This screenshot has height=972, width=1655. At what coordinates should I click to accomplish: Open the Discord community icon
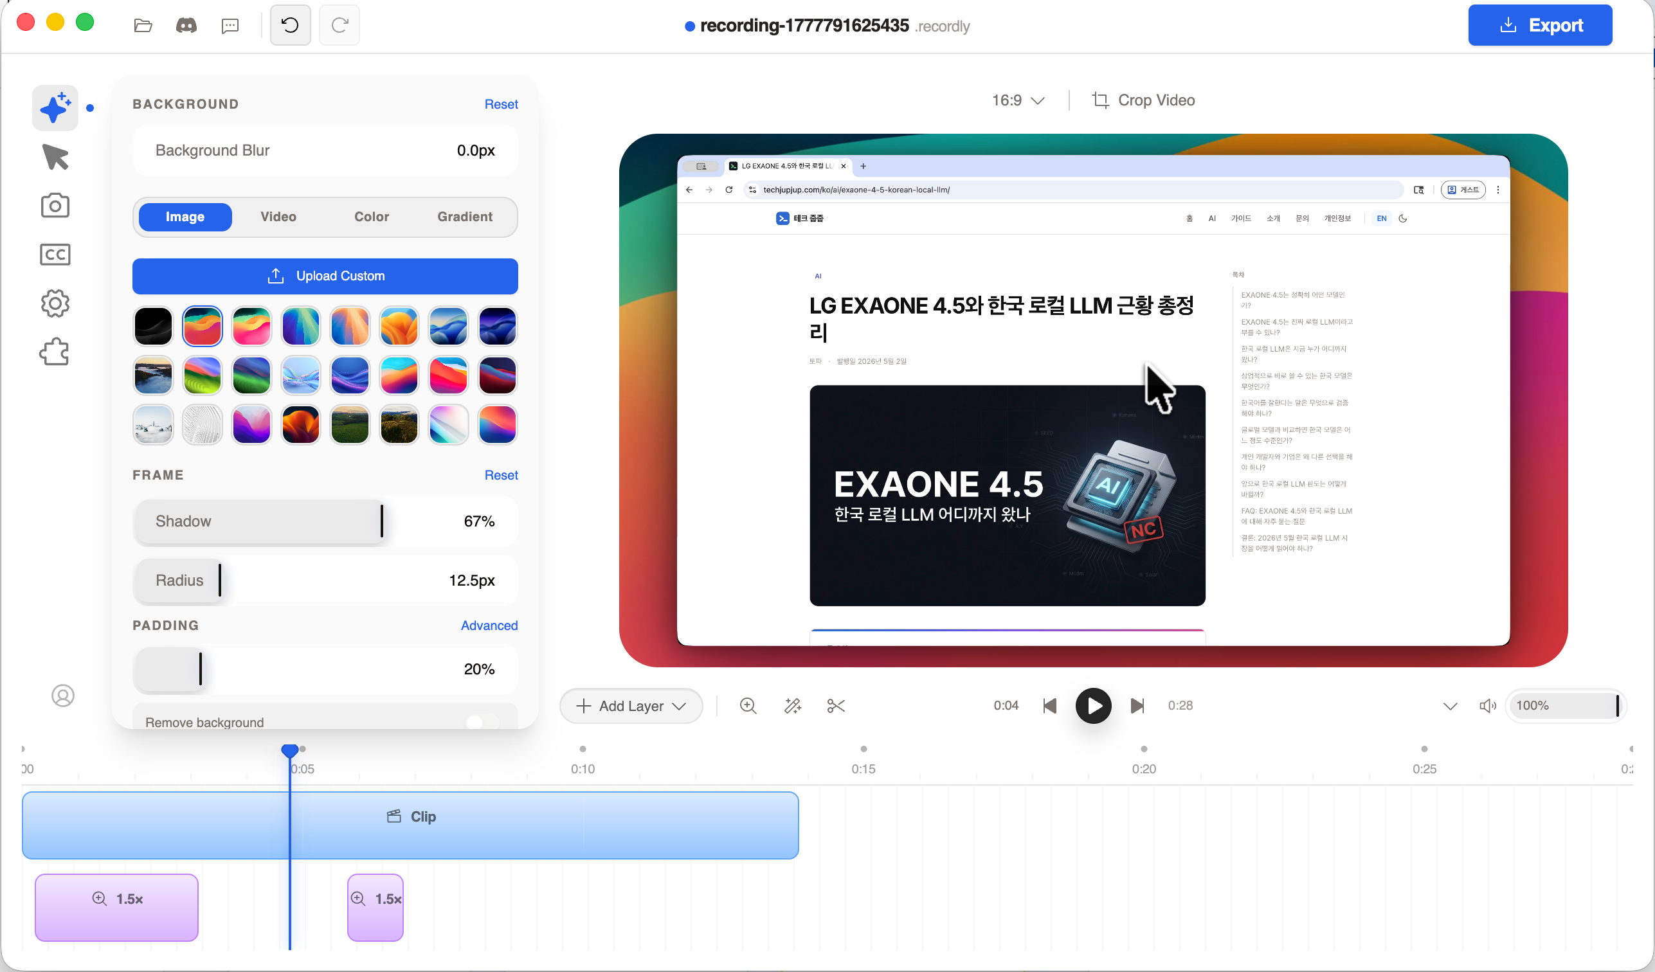[x=186, y=26]
